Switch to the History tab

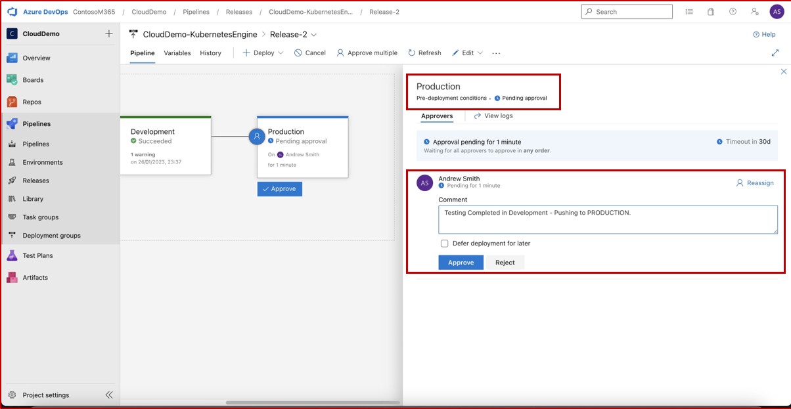(210, 53)
